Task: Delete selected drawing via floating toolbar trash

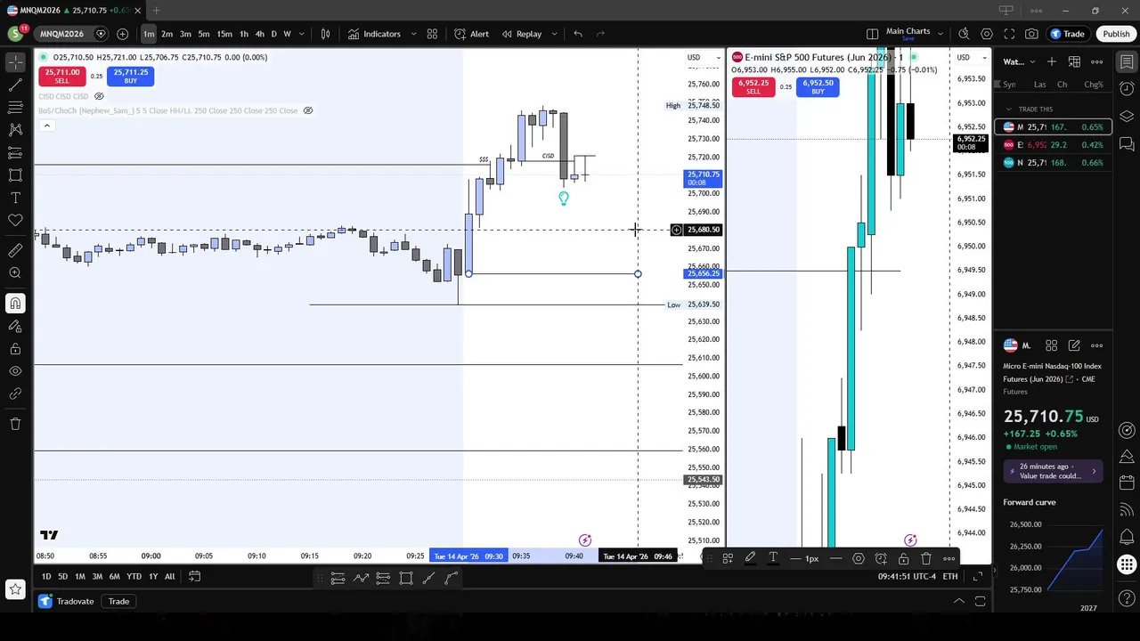Action: point(926,558)
